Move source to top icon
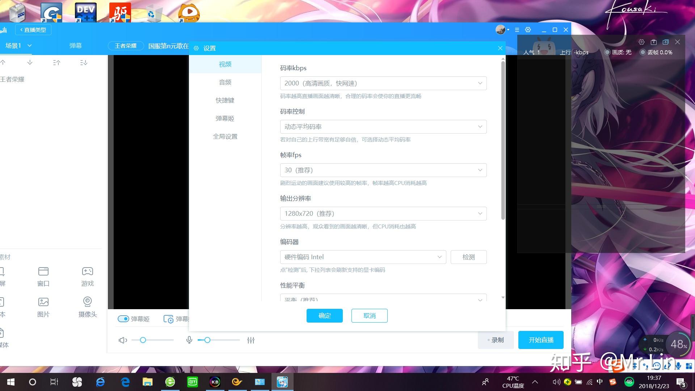The height and width of the screenshot is (391, 695). coord(56,63)
